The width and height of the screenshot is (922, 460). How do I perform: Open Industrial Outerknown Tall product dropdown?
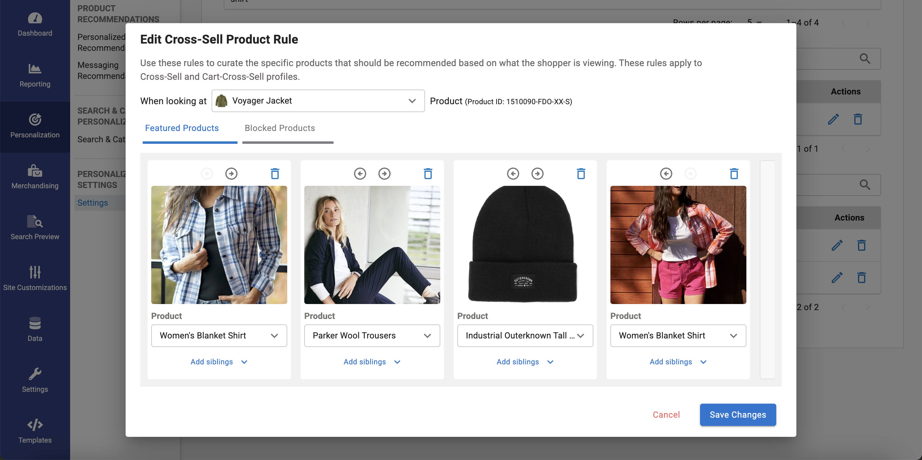pyautogui.click(x=525, y=335)
